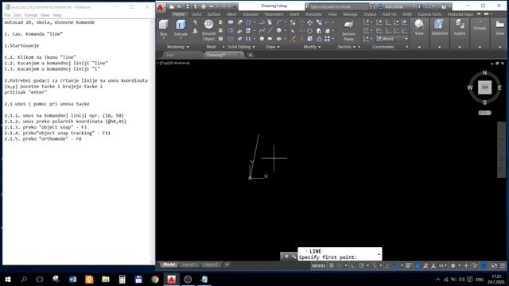Screen dimensions: 509x286
Task: Open a new drawing tab with plus button
Action: click(250, 55)
